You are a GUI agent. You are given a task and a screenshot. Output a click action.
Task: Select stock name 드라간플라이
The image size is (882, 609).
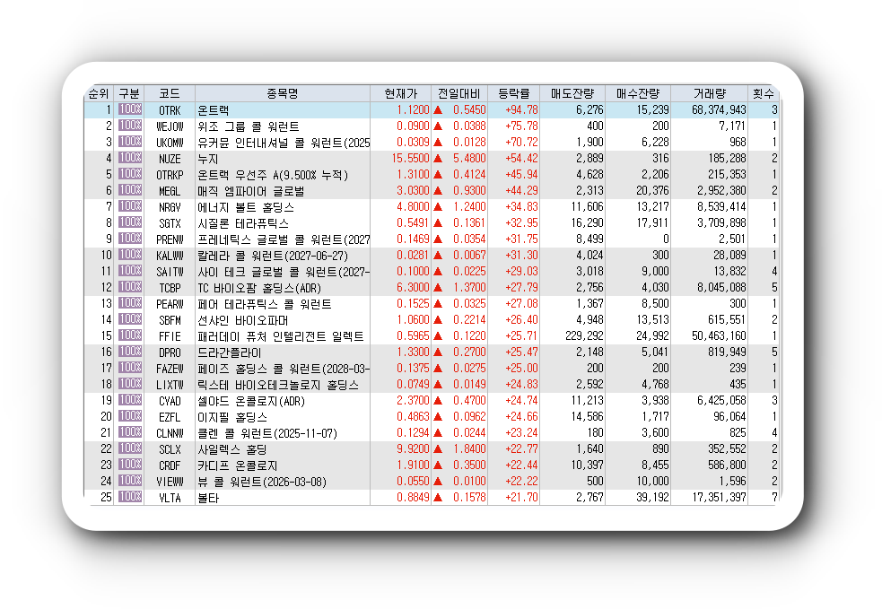click(x=230, y=353)
